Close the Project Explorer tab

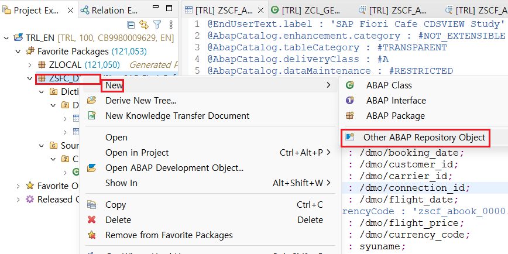point(70,11)
